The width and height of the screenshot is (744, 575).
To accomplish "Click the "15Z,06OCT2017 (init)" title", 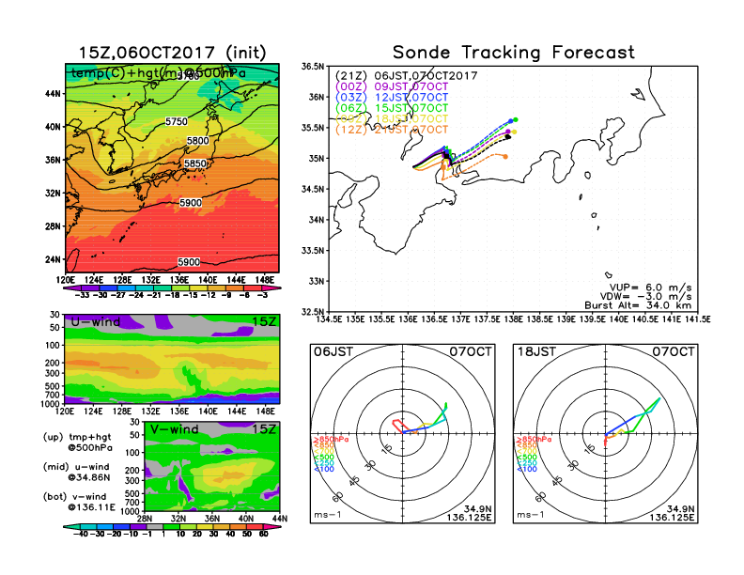I will 172,53.
